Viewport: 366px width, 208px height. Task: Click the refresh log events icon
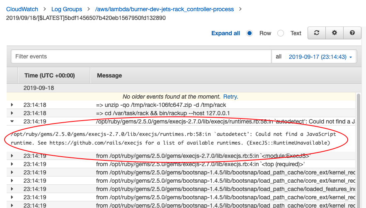click(x=317, y=33)
